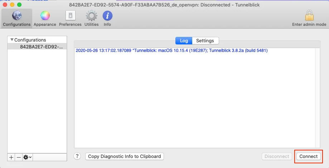
Task: Click the question mark help button
Action: coord(77,156)
